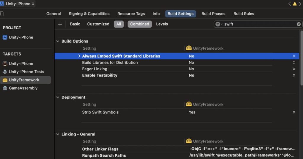Screen dimensions: 303x159
Task: Switch to Levels view
Action: coord(162,24)
